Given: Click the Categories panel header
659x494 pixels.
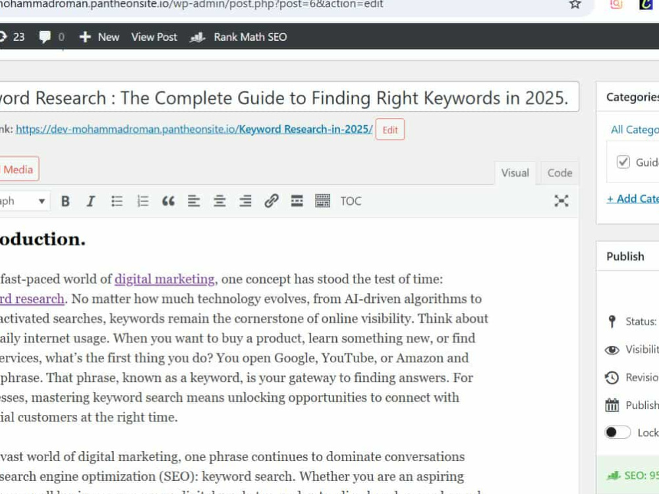Looking at the screenshot, I should [627, 97].
